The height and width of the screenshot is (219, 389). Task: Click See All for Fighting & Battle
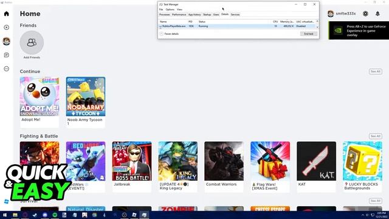coord(375,136)
